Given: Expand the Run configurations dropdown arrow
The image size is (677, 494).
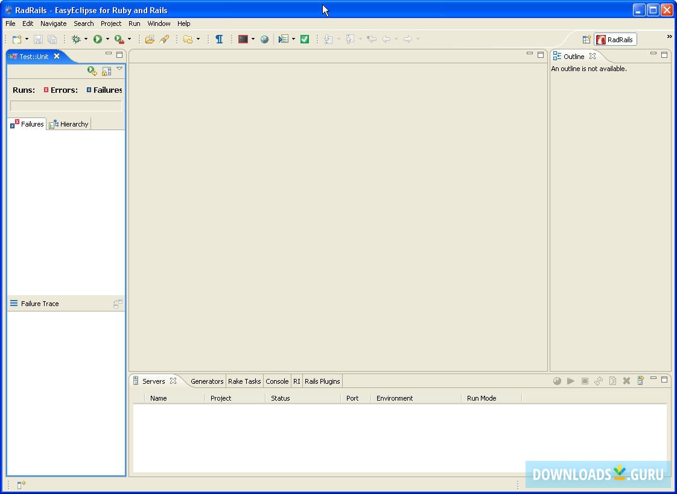Looking at the screenshot, I should (x=107, y=39).
